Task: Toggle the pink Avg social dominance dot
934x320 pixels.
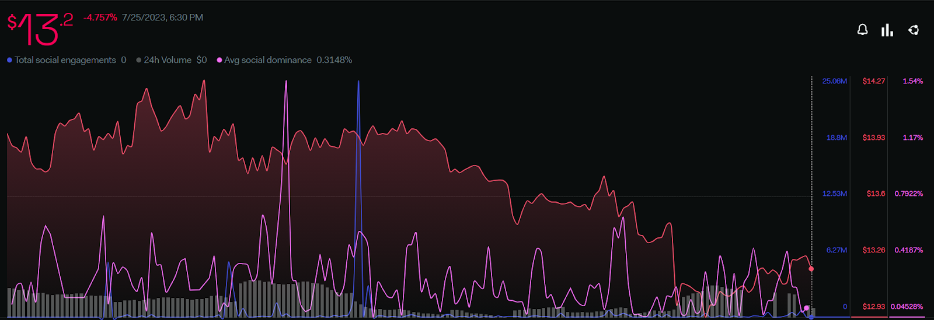Action: tap(219, 60)
